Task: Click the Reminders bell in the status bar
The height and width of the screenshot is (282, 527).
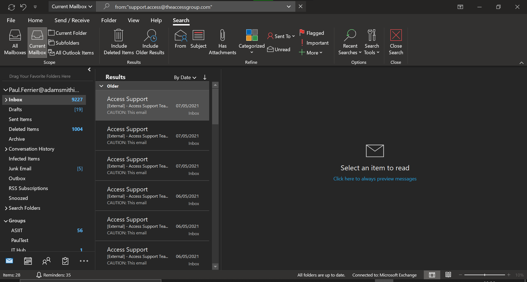Action: coord(39,275)
